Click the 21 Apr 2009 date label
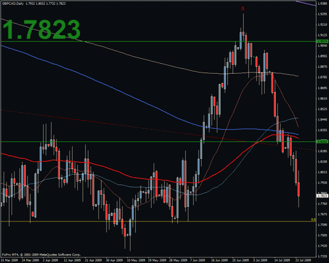This screenshot has height=263, width=329. [93, 260]
